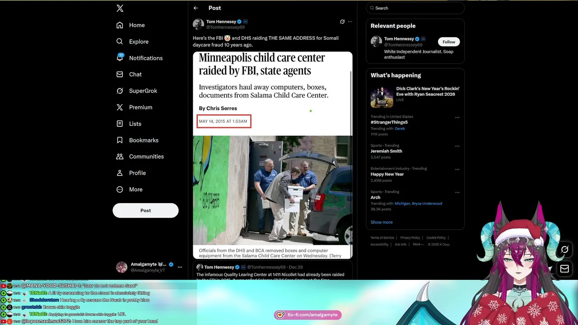
Task: Open more options for Arch trend
Action: pyautogui.click(x=457, y=193)
